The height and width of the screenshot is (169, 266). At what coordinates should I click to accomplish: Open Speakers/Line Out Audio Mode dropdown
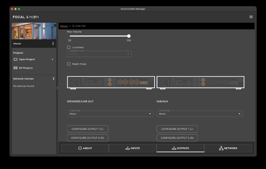110,114
